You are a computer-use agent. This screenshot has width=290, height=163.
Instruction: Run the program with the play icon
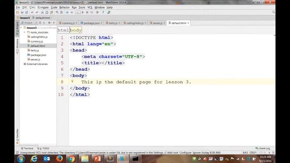click(83, 12)
